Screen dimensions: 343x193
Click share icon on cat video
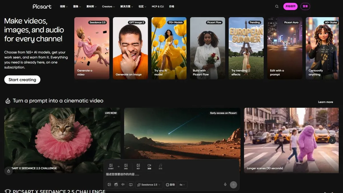coord(8,171)
